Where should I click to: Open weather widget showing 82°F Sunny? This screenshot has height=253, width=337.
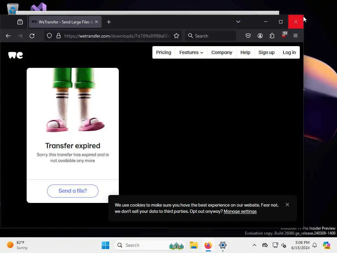17,245
